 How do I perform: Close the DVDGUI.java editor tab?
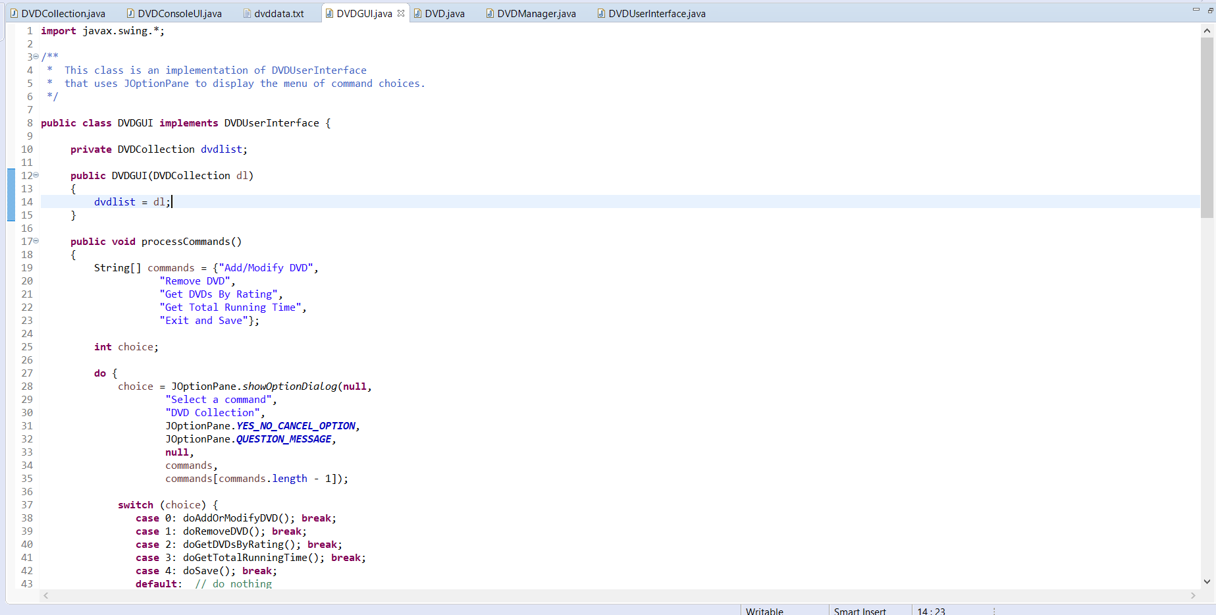coord(402,12)
